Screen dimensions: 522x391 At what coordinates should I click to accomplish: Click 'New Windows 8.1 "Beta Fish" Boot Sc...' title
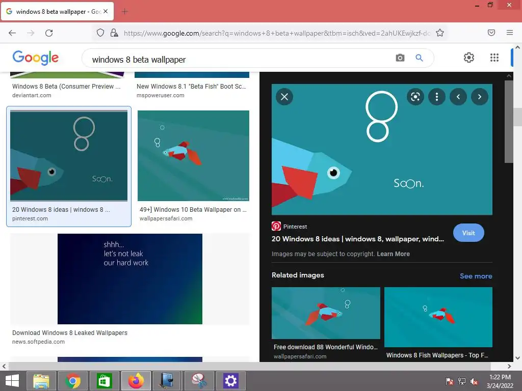pos(191,87)
